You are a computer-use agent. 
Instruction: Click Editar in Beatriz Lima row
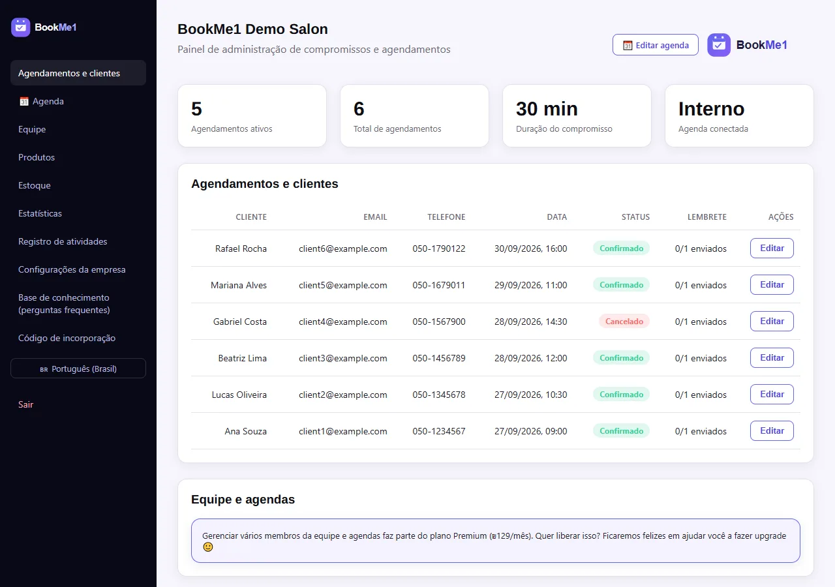click(x=772, y=358)
